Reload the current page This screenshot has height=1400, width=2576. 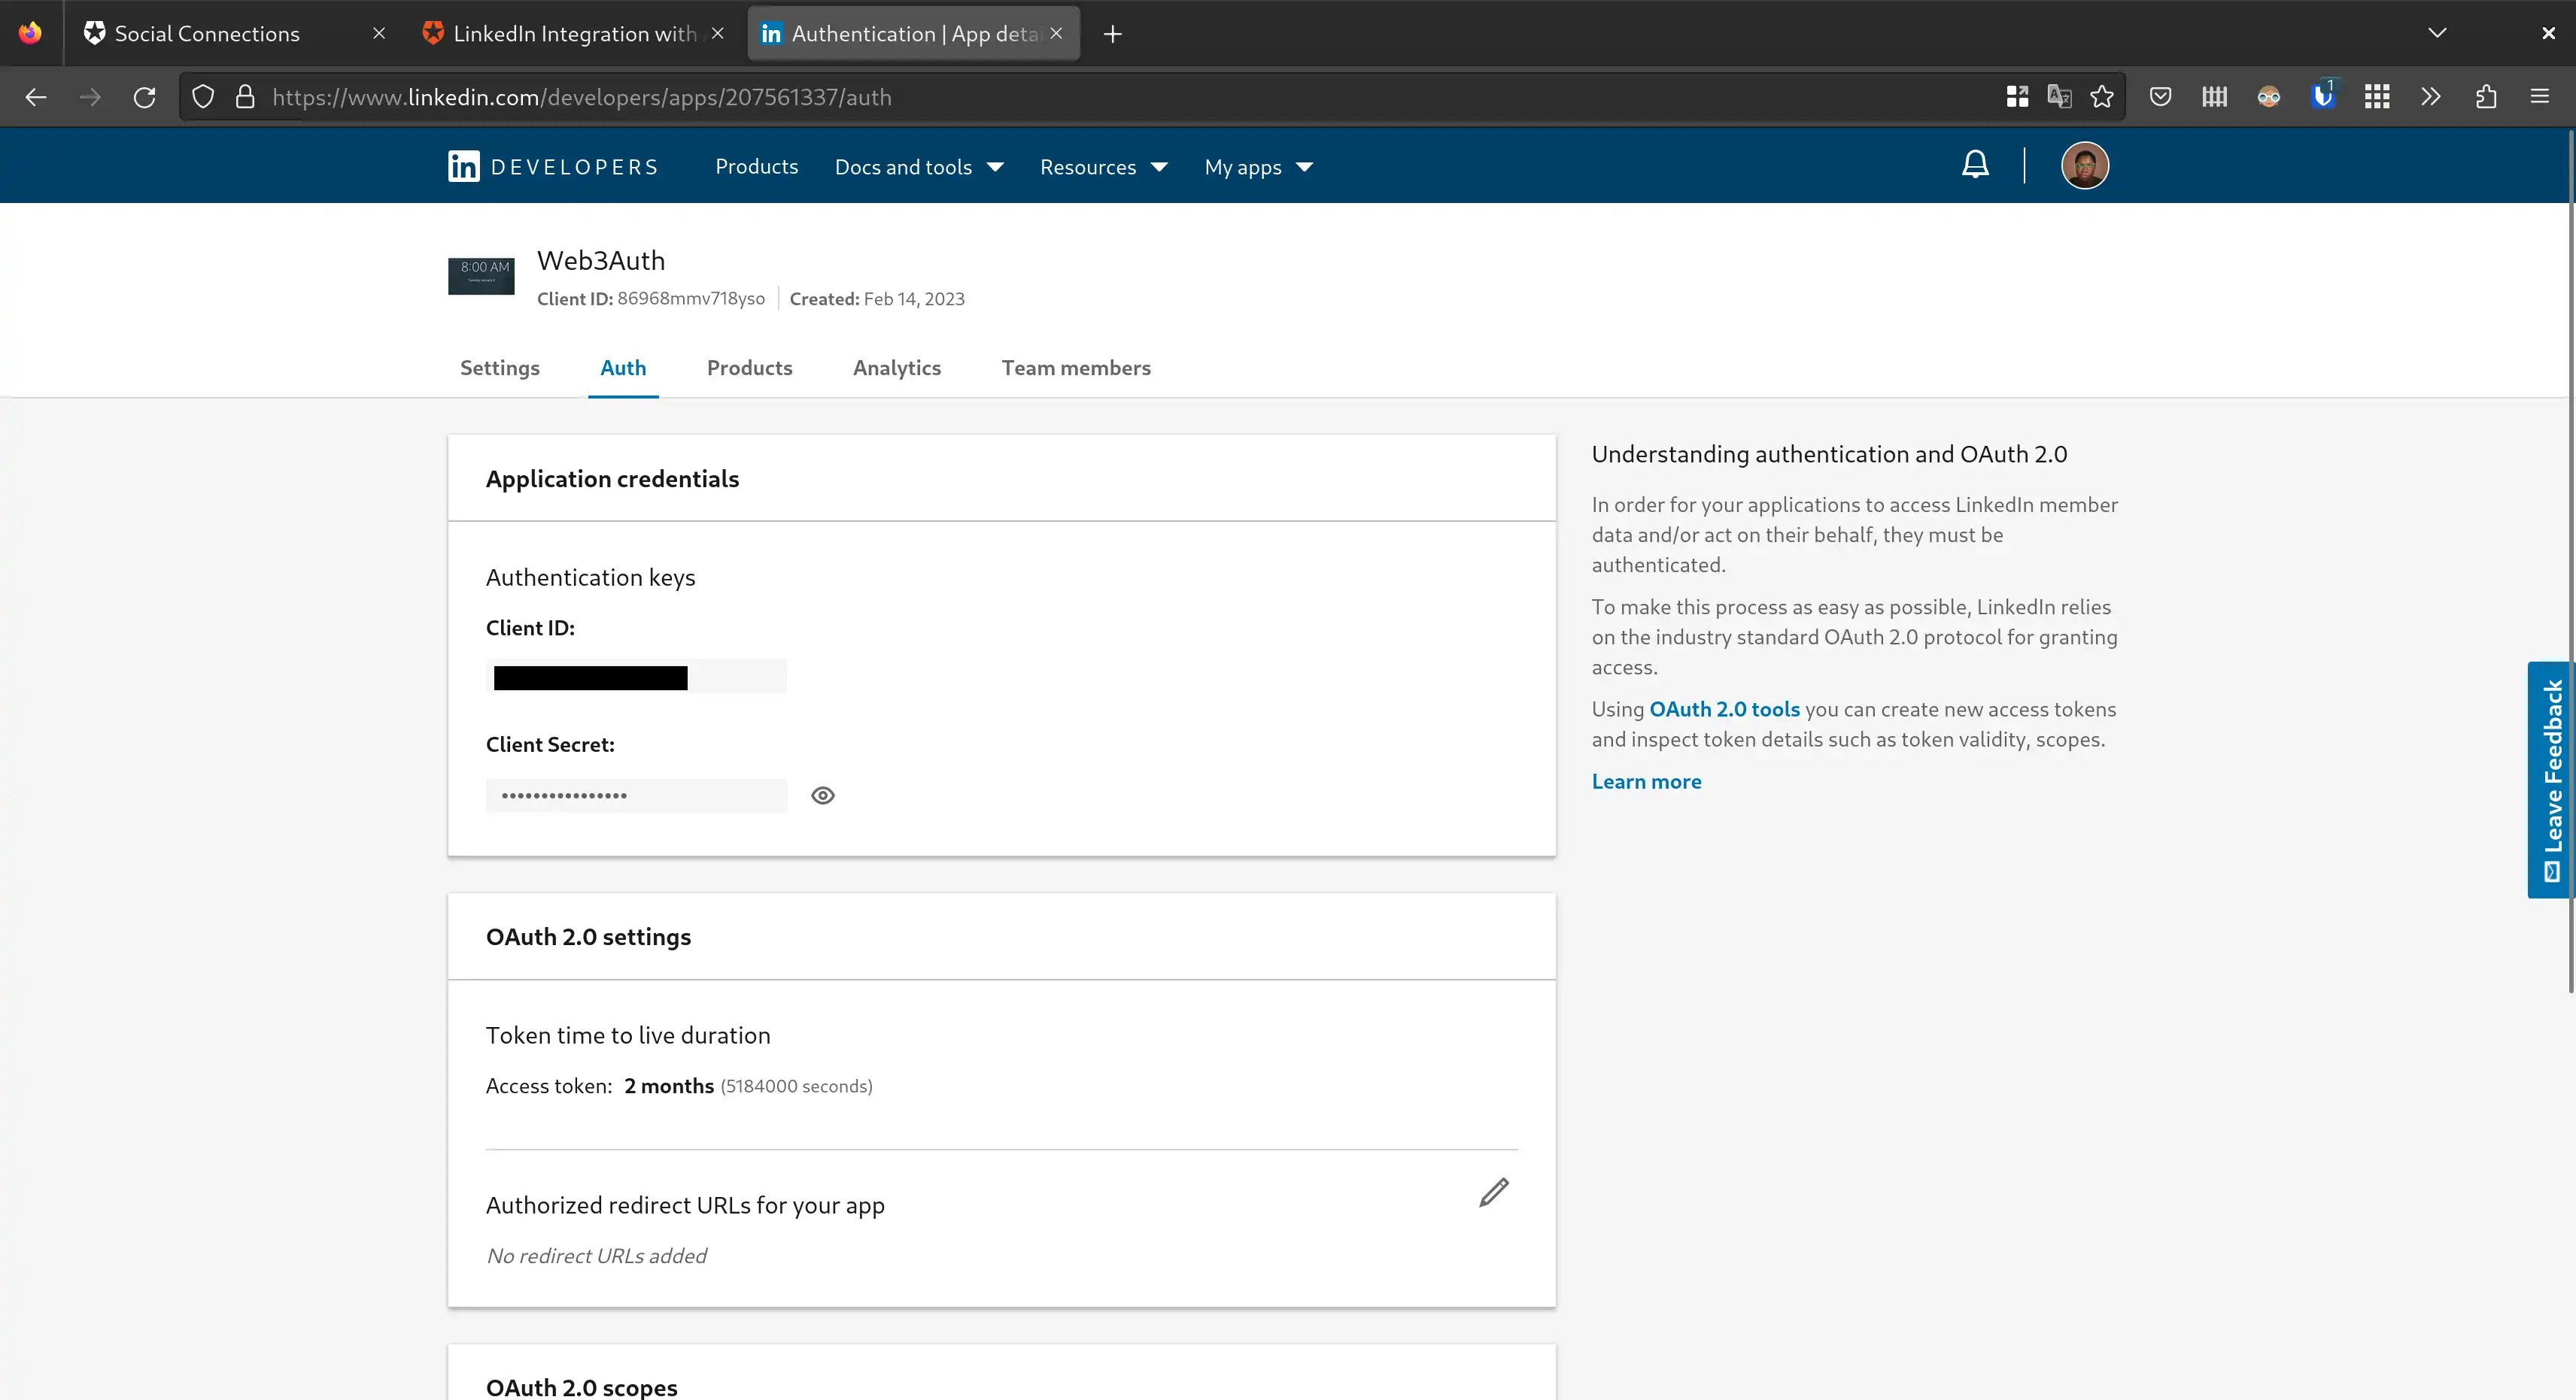click(145, 97)
